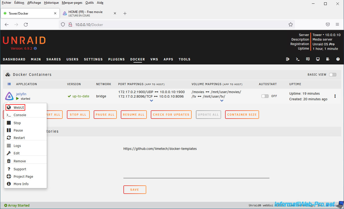
Task: Bookmark this page with star icon
Action: point(290,25)
